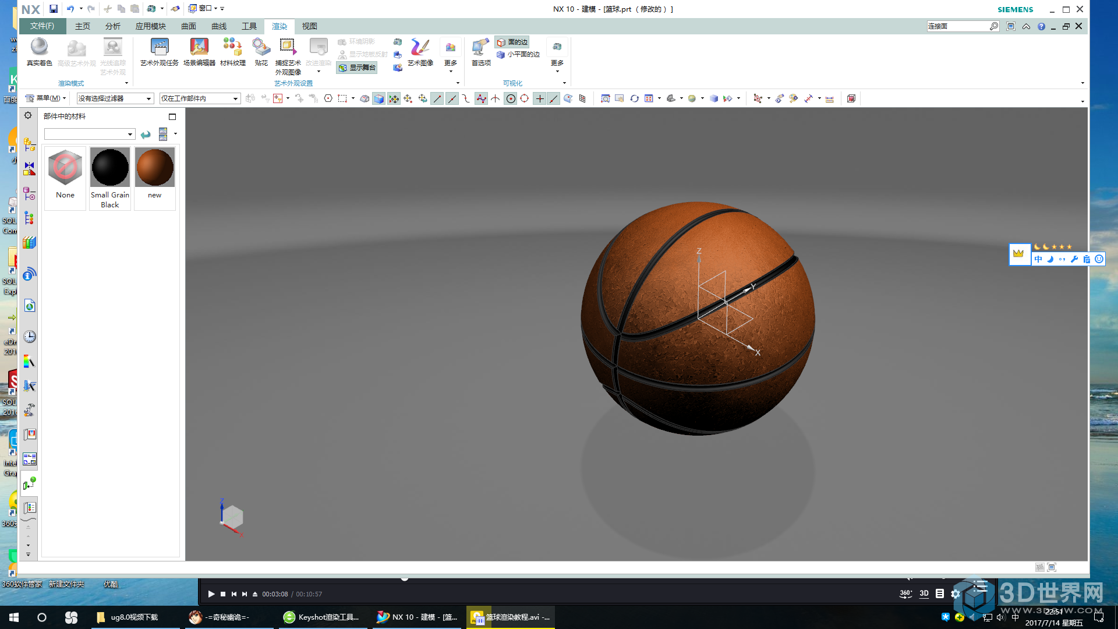Screen dimensions: 1118x629
Task: Open the Assembly Navigator sidebar tab
Action: [29, 144]
